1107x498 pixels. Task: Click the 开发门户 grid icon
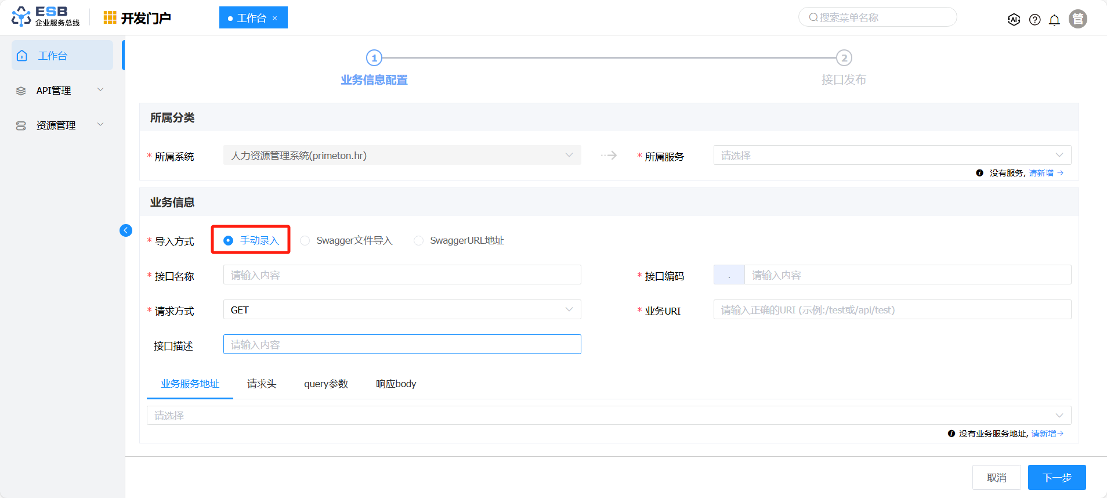pyautogui.click(x=110, y=18)
